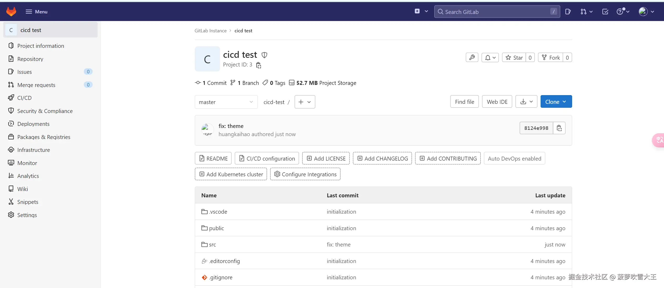Click Add Kubernetes cluster button
The height and width of the screenshot is (288, 664).
tap(231, 174)
